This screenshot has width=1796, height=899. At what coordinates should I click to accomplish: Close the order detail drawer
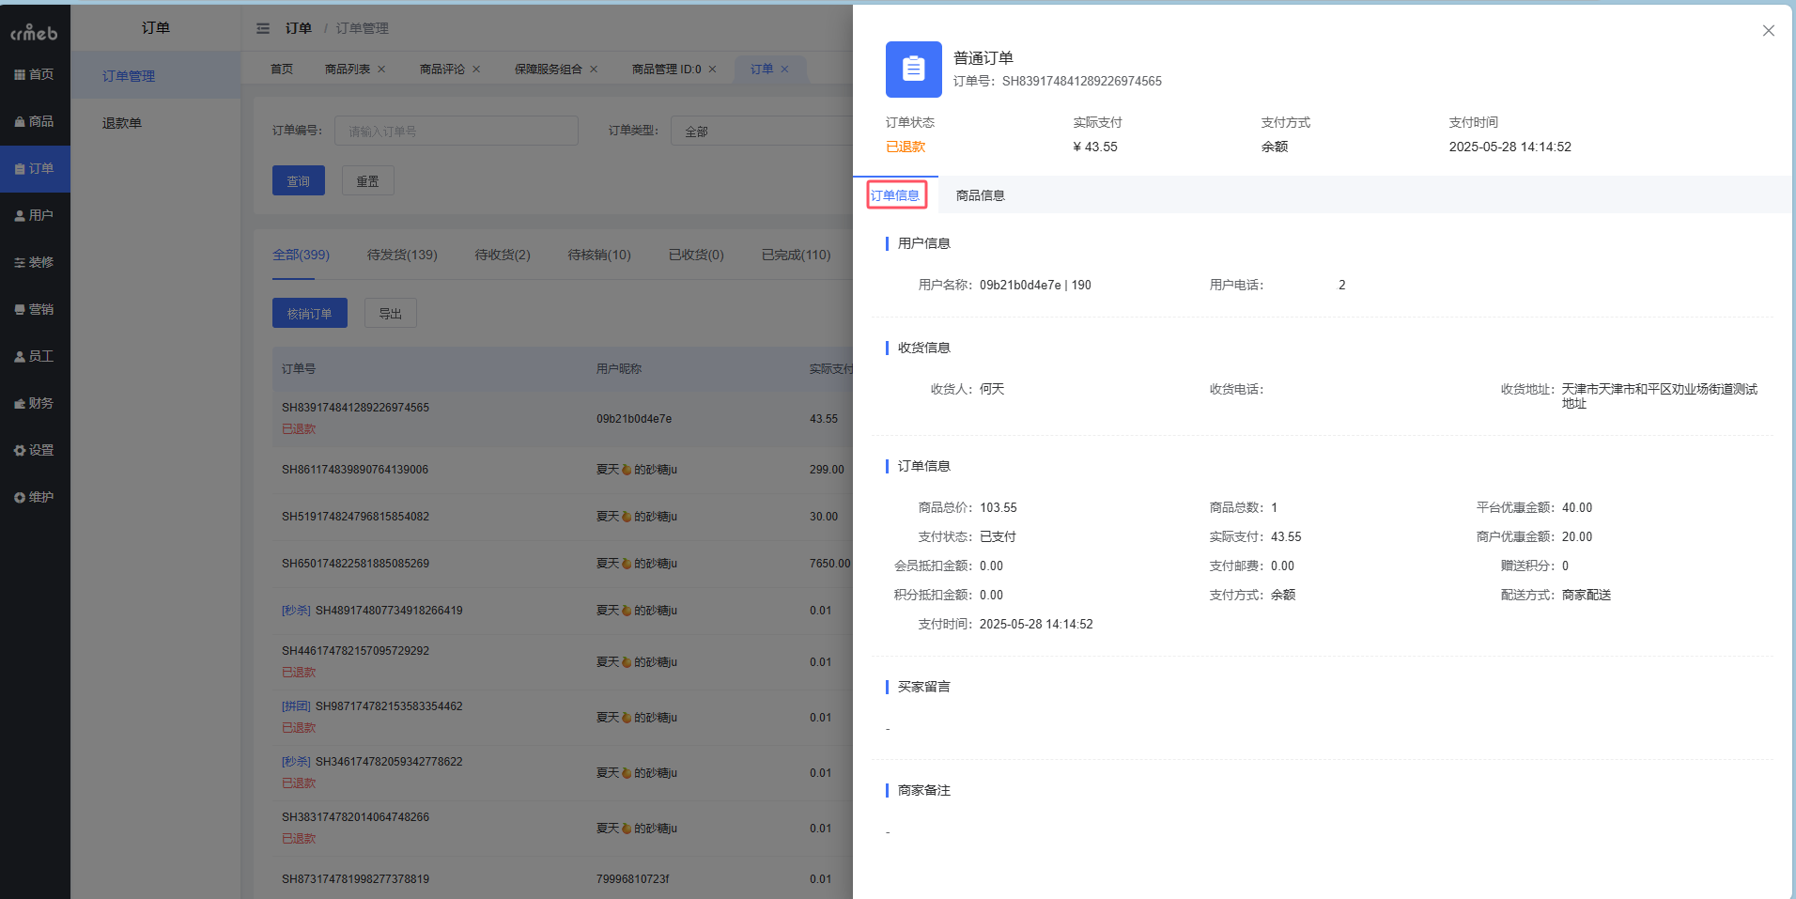click(1768, 30)
